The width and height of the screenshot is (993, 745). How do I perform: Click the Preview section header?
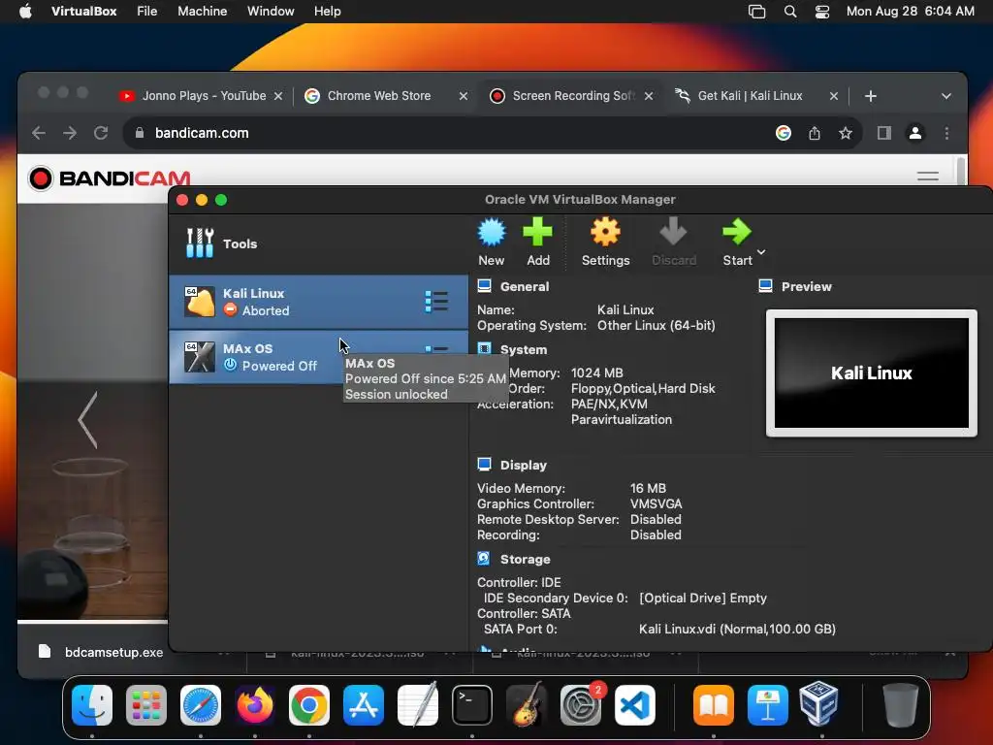(x=806, y=286)
